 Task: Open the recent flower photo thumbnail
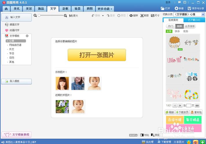(62, 107)
